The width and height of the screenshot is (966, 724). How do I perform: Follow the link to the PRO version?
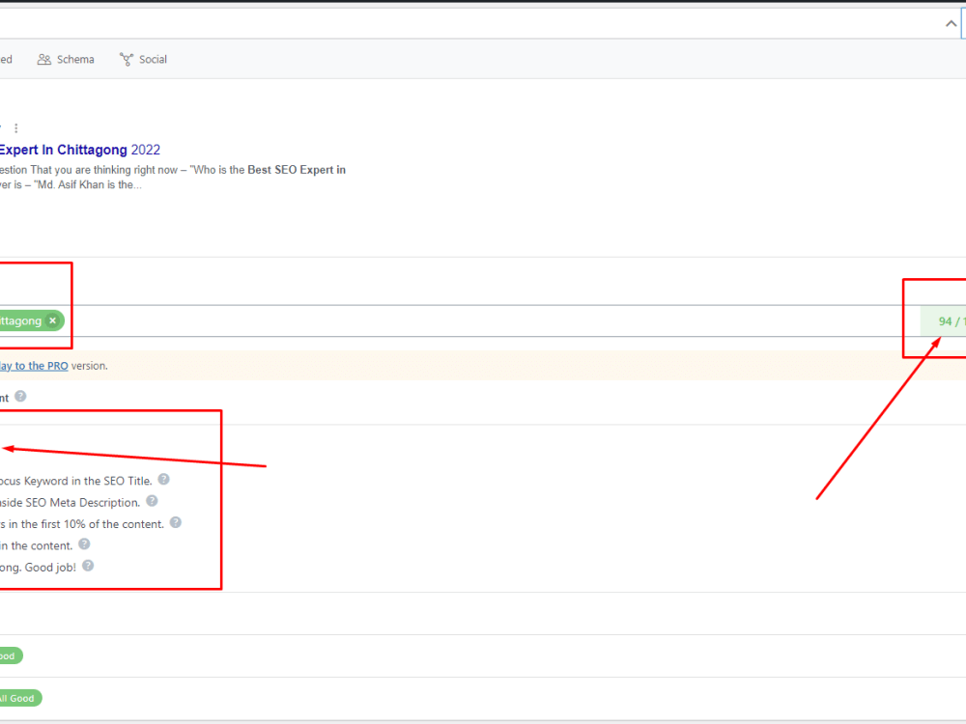pos(34,366)
